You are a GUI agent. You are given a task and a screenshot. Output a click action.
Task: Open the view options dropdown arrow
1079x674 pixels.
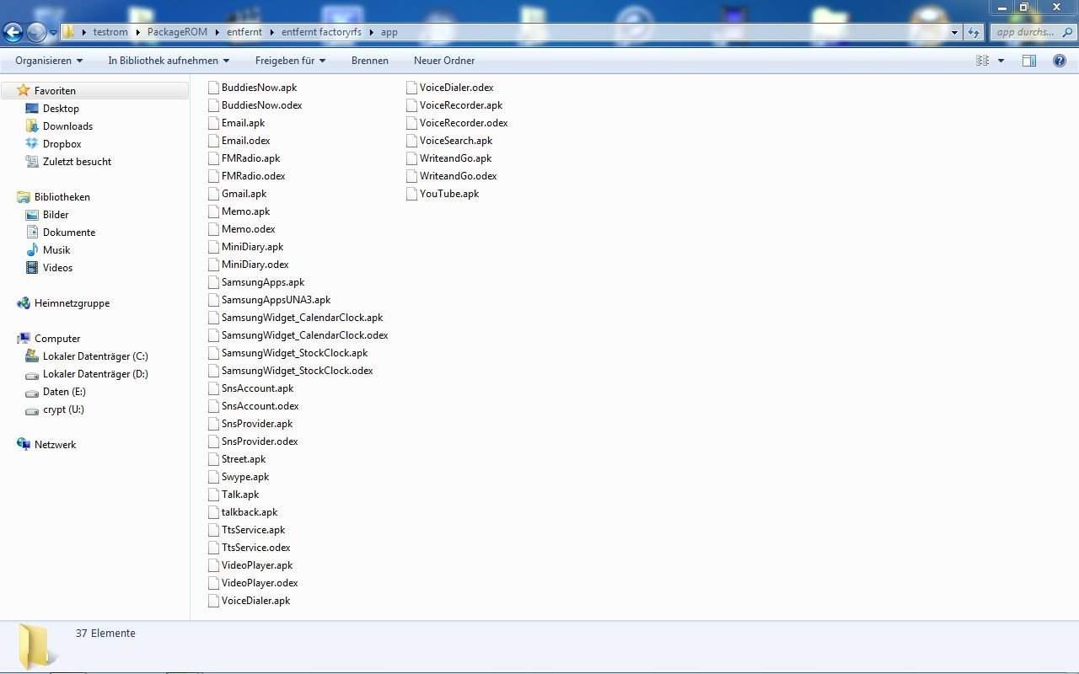1001,61
